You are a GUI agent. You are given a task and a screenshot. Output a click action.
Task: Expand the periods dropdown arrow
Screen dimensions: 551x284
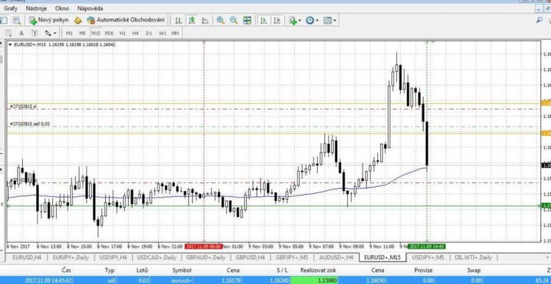point(317,21)
